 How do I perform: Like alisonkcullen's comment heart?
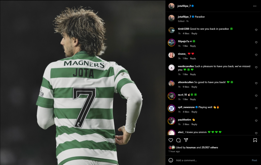coord(256,83)
